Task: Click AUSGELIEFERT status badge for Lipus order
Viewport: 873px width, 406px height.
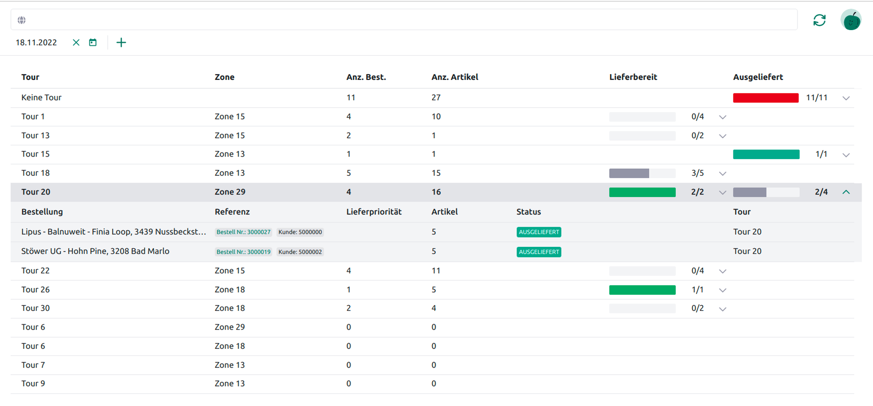Action: (539, 232)
